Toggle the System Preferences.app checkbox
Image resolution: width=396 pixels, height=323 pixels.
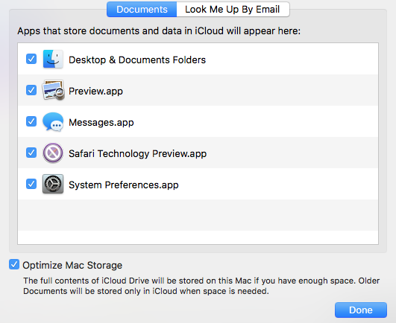click(31, 184)
